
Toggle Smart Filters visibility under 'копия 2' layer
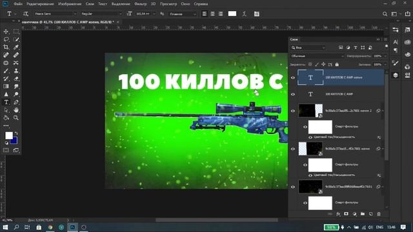click(x=305, y=127)
